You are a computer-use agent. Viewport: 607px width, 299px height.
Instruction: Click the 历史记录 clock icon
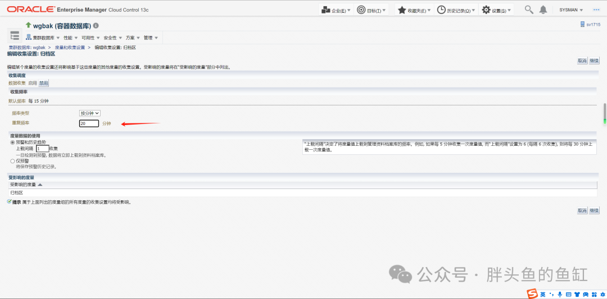441,10
